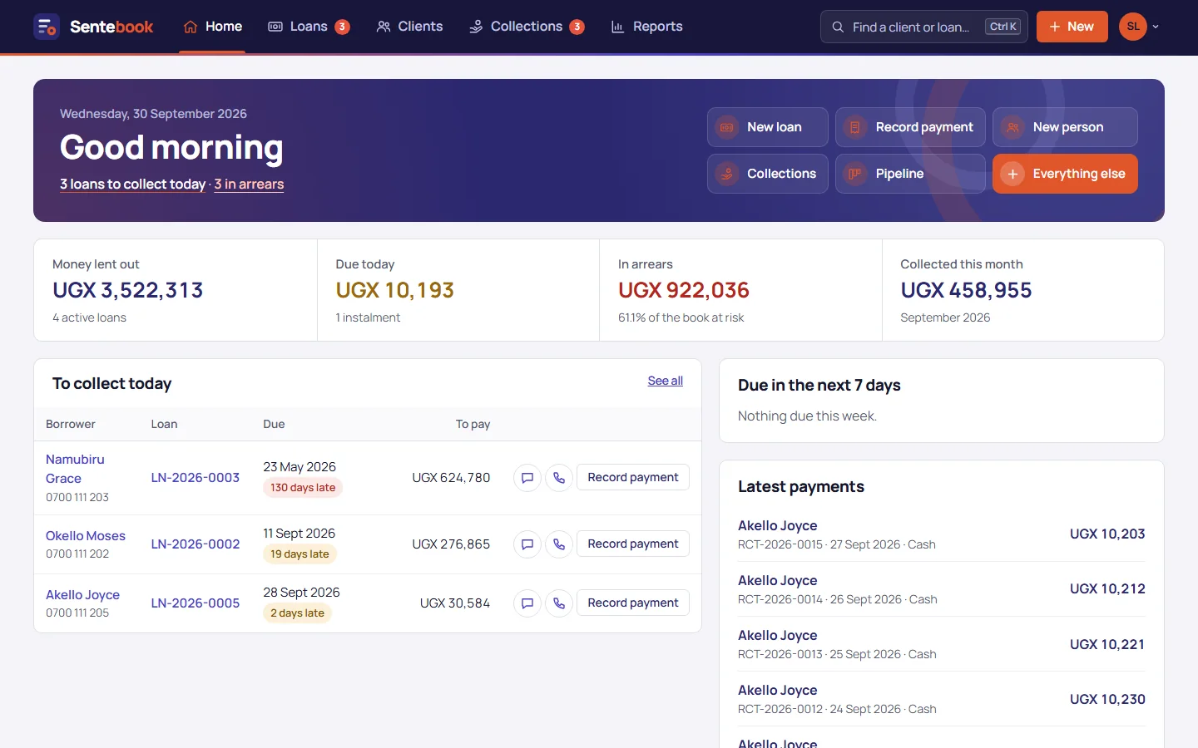The image size is (1198, 748).
Task: Open Collections in the top navigation
Action: pyautogui.click(x=527, y=27)
